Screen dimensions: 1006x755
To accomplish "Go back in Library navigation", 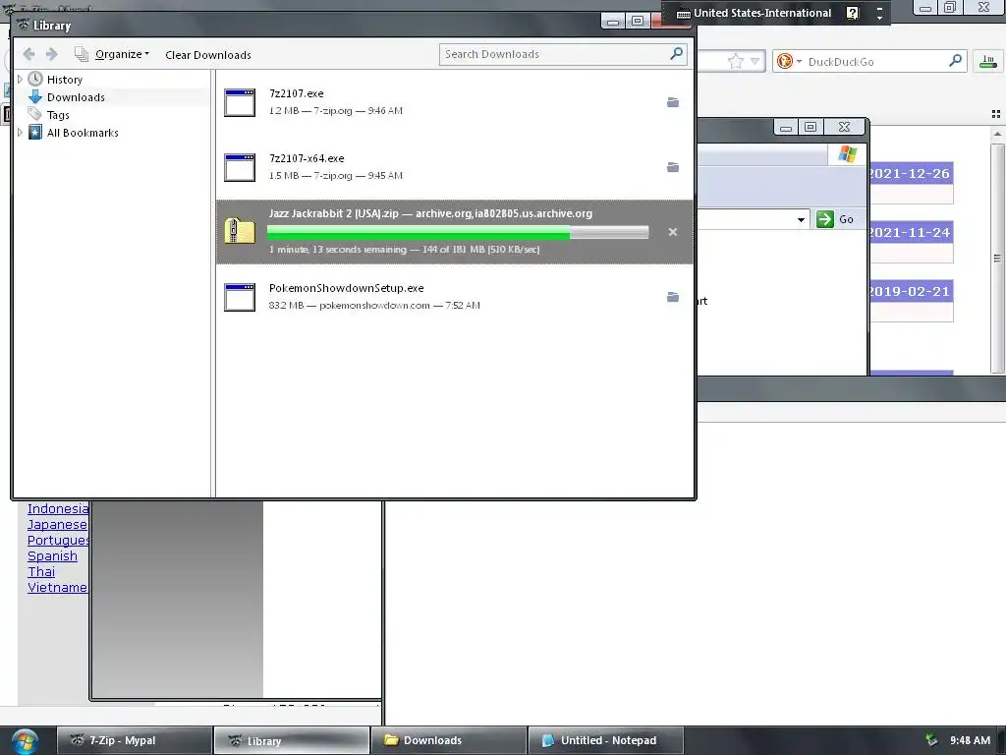I will point(28,55).
